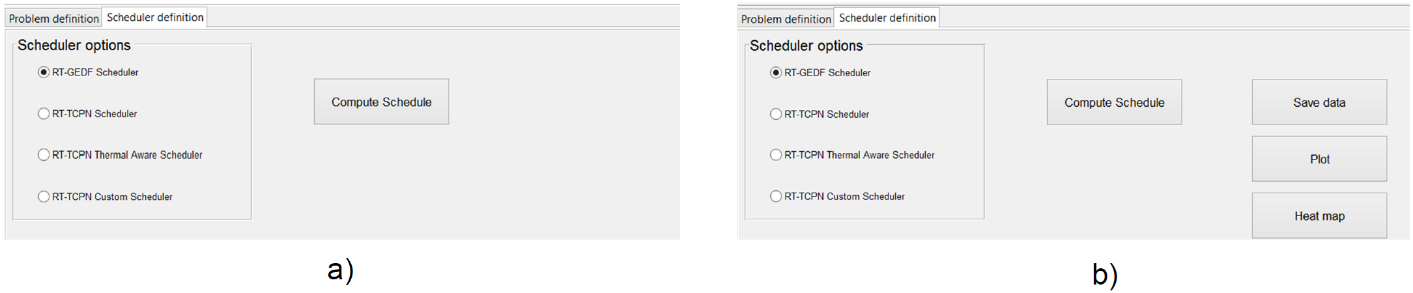Image resolution: width=1413 pixels, height=293 pixels.
Task: Open the Plot button
Action: (x=1319, y=159)
